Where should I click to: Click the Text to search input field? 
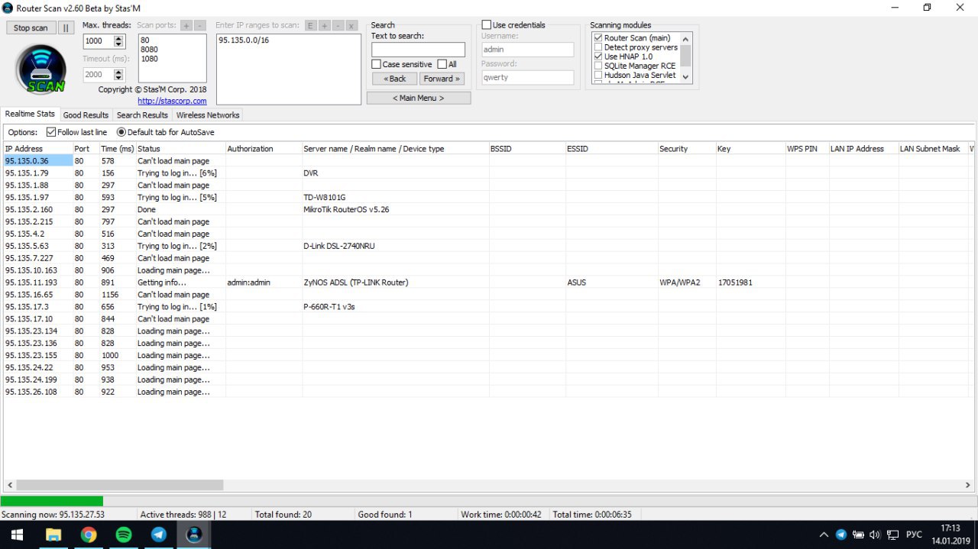418,50
